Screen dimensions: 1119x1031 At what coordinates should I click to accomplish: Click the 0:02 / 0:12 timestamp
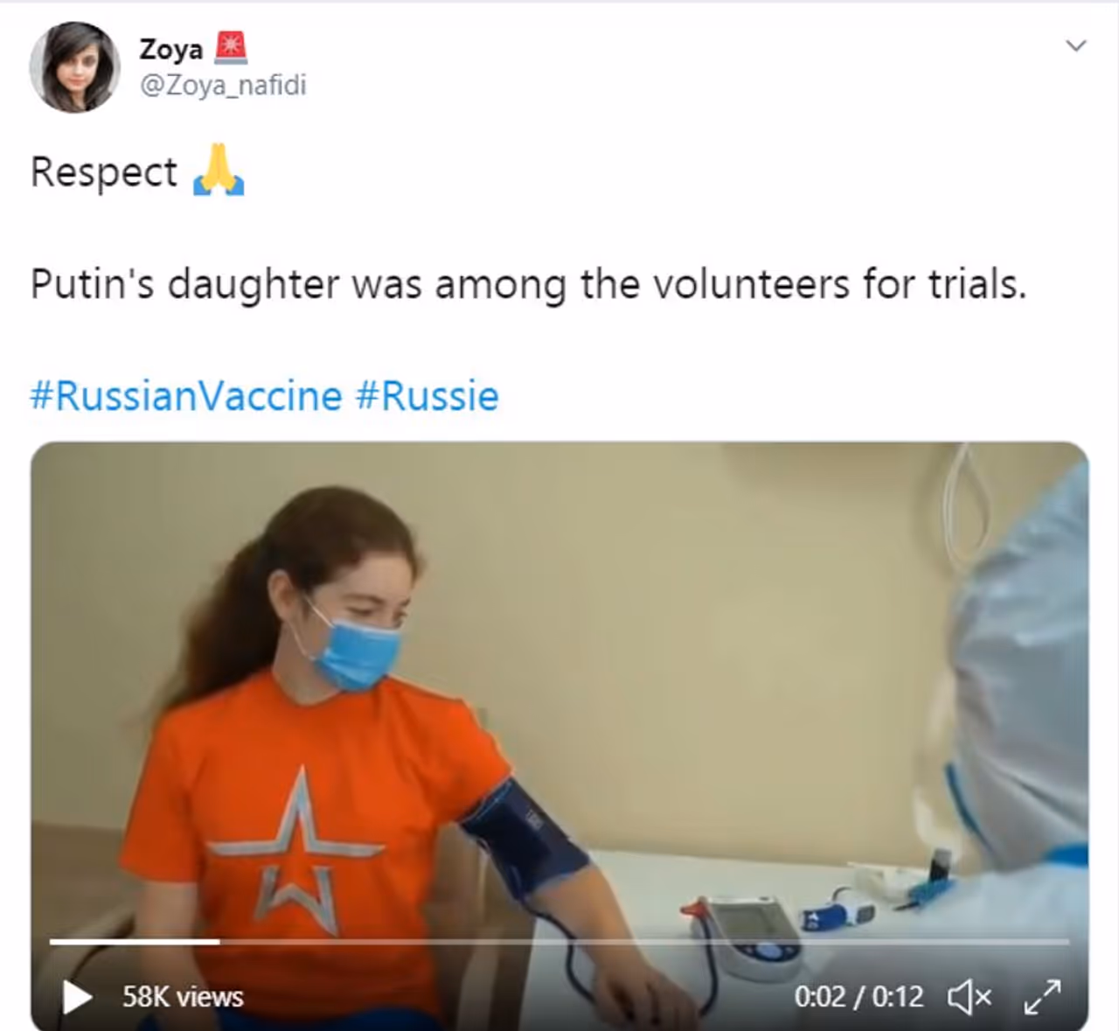pyautogui.click(x=858, y=997)
